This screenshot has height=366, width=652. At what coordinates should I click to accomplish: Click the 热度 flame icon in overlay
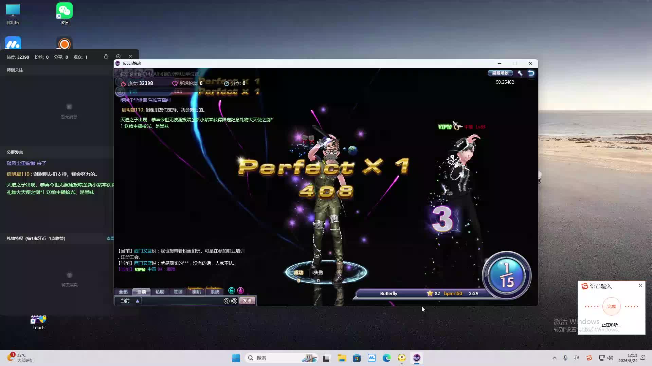123,83
